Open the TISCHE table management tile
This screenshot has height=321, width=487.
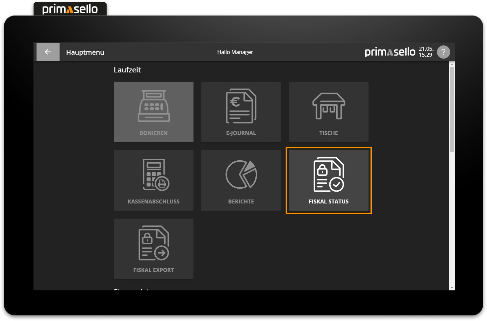328,112
